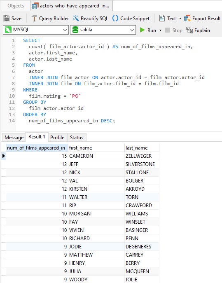
Task: Click the Explain plan icon
Action: [x=189, y=30]
